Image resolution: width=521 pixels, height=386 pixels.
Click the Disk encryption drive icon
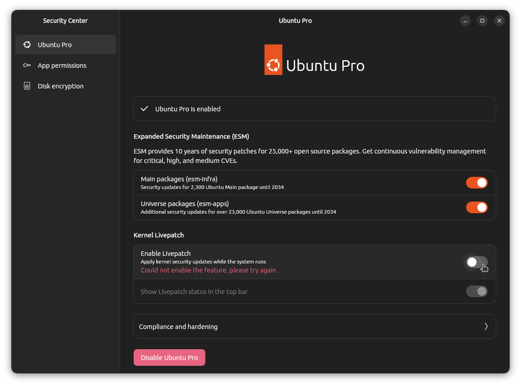tap(27, 86)
